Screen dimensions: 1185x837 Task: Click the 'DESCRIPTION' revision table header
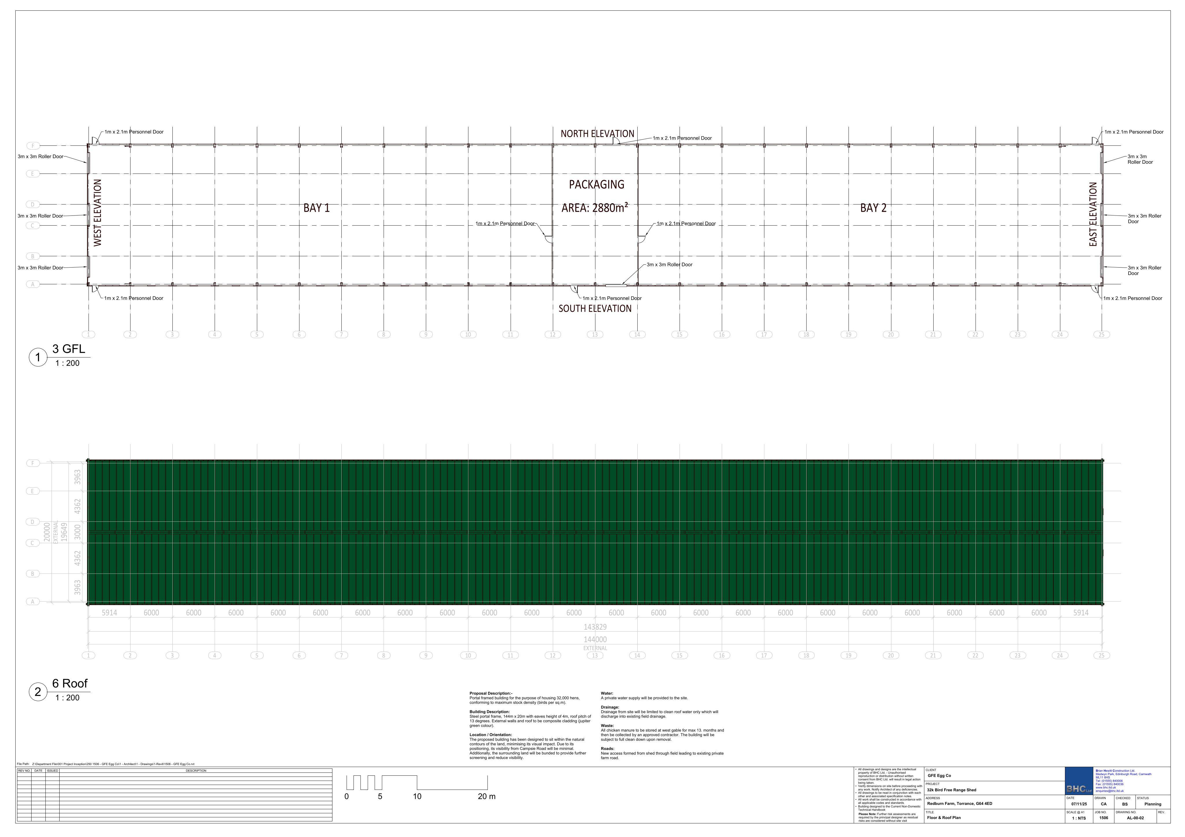click(x=196, y=771)
